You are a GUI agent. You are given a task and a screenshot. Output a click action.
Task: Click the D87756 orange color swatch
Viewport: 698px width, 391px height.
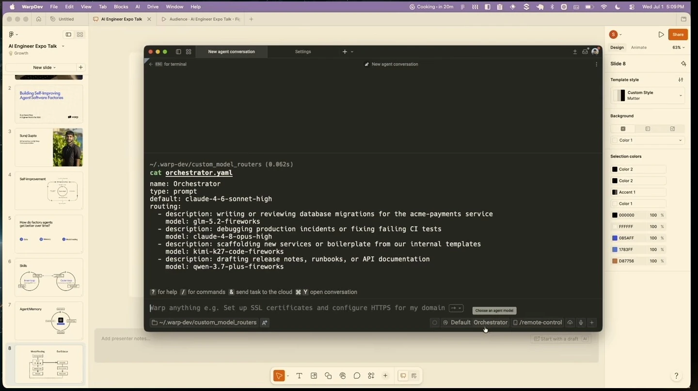615,261
